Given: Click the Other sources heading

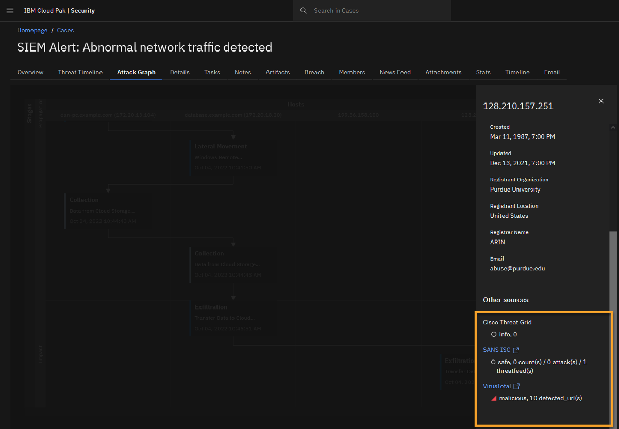Looking at the screenshot, I should pyautogui.click(x=506, y=300).
